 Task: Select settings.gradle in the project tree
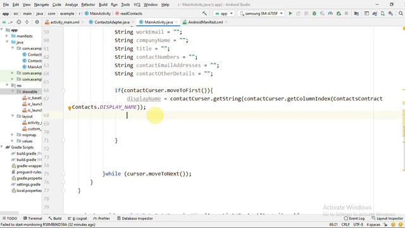click(27, 184)
